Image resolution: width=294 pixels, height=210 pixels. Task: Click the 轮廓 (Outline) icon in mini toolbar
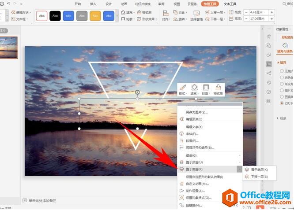tap(206, 89)
